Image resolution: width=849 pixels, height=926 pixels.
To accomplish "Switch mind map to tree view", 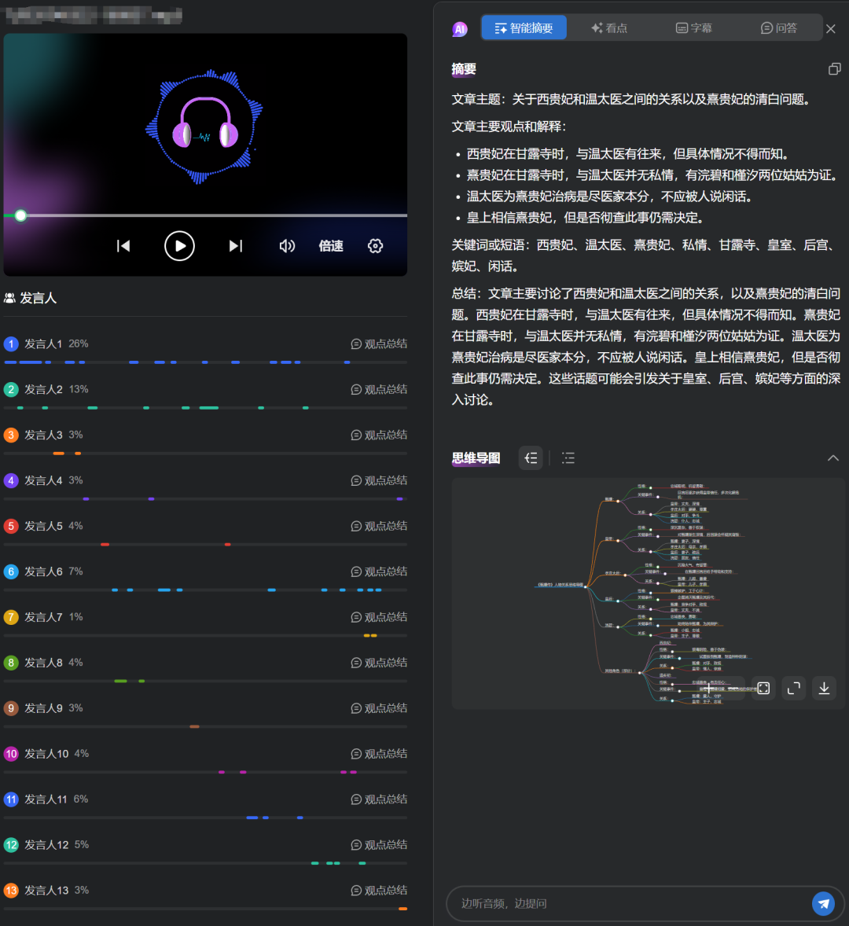I will tap(531, 458).
